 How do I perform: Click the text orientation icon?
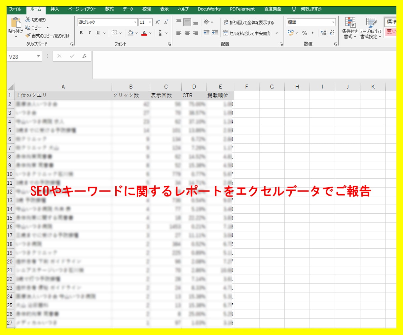207,22
